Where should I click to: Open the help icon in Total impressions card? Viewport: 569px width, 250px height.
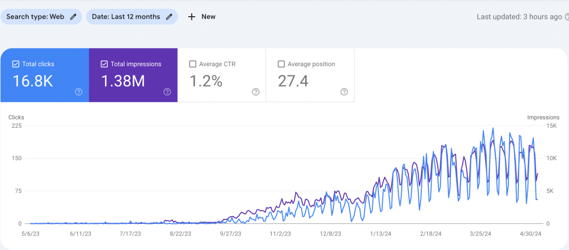pyautogui.click(x=167, y=92)
